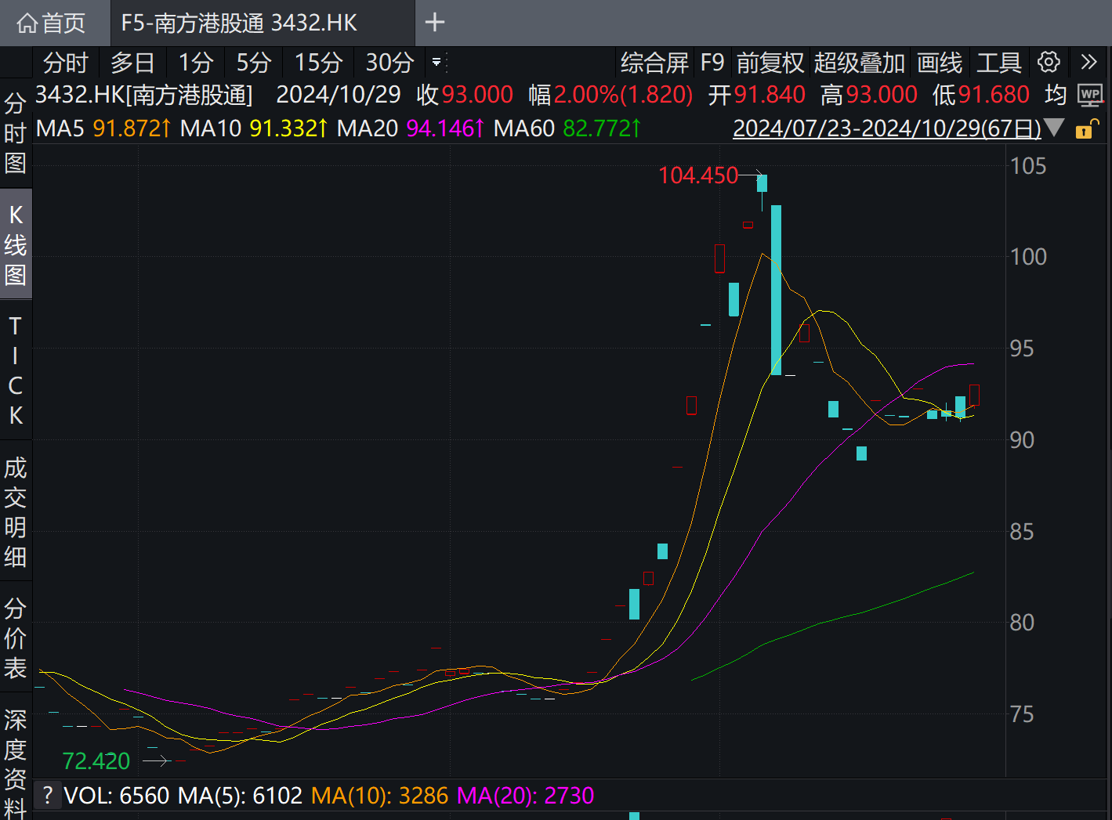Click the lock icon beside the date range
The height and width of the screenshot is (820, 1112).
(x=1086, y=129)
